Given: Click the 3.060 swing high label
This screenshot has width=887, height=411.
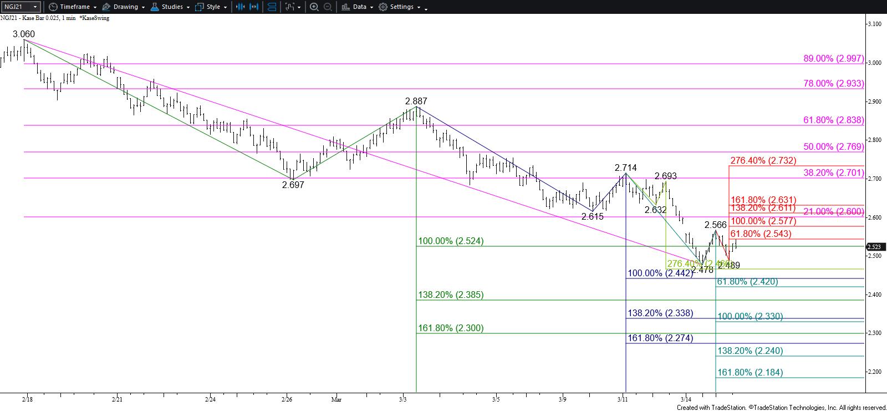Looking at the screenshot, I should coord(24,34).
